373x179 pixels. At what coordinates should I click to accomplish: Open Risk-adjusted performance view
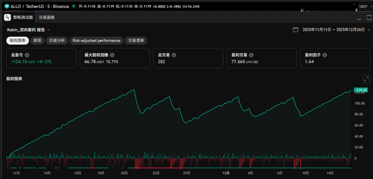(x=96, y=40)
